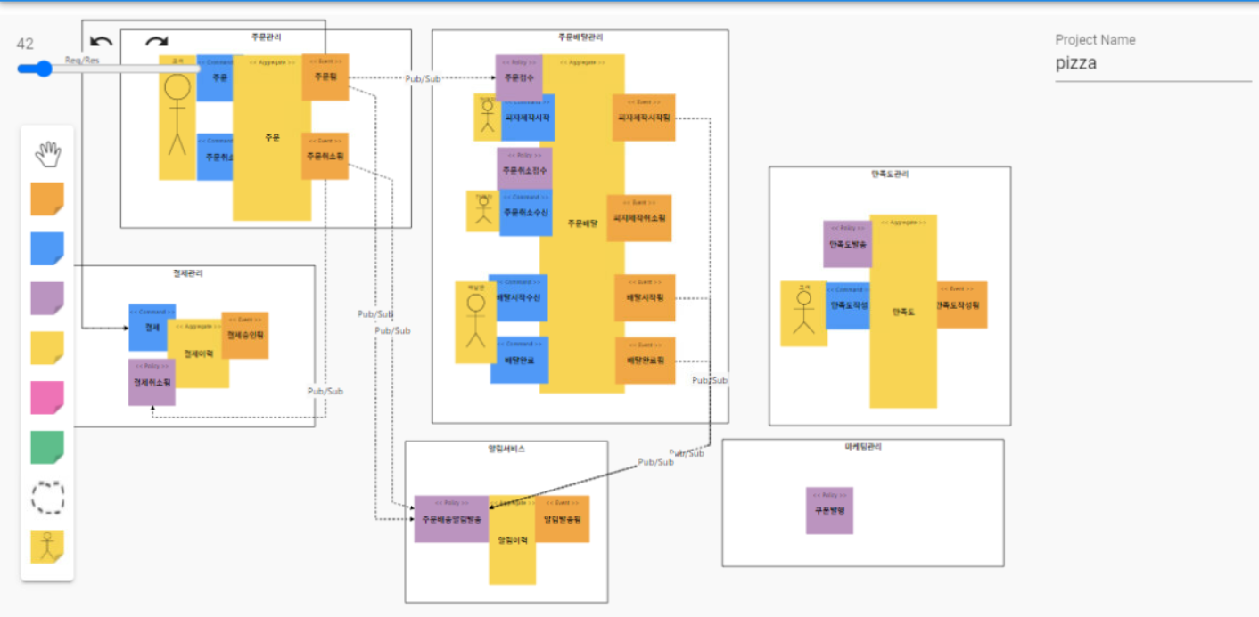Select the 주문접수 policy sticker

tap(519, 77)
